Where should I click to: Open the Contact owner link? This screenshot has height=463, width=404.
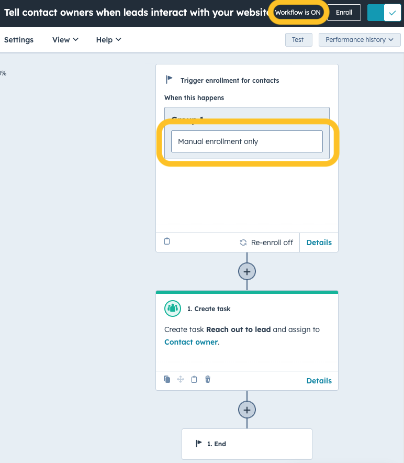(191, 342)
